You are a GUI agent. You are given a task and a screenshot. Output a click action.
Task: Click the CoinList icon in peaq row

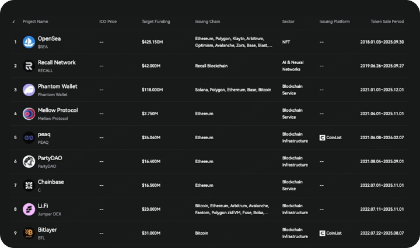[x=322, y=137]
